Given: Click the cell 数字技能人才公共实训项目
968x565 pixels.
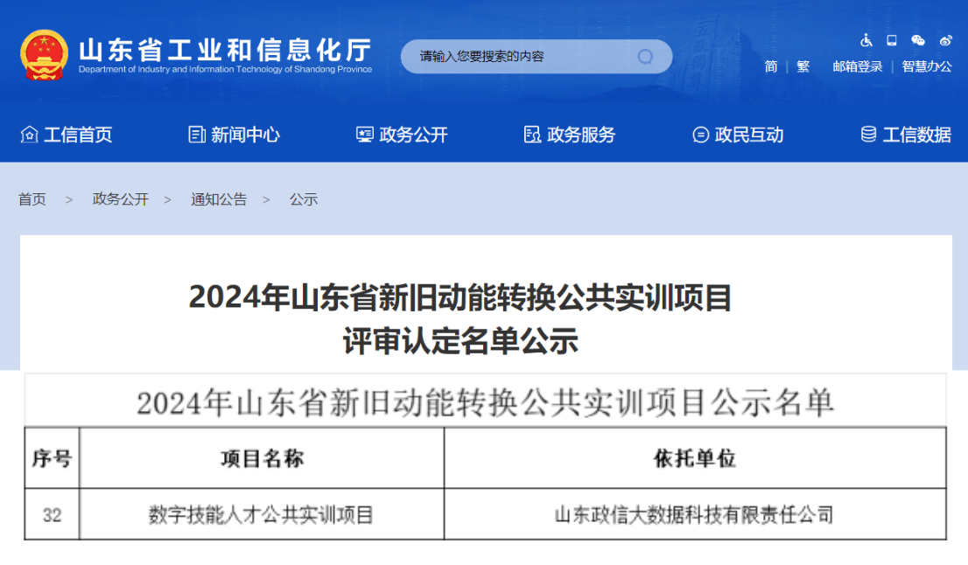Looking at the screenshot, I should (x=262, y=515).
